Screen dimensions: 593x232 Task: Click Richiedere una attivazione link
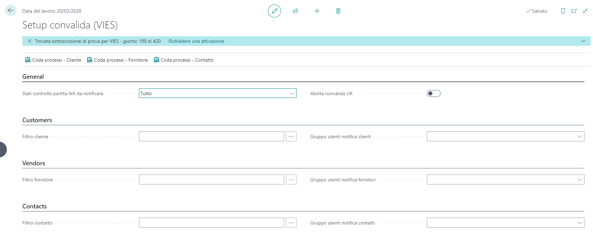tap(196, 41)
